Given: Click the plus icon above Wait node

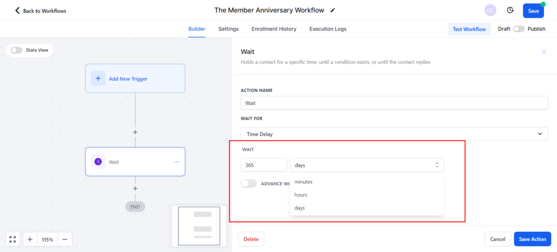Looking at the screenshot, I should coord(135,132).
